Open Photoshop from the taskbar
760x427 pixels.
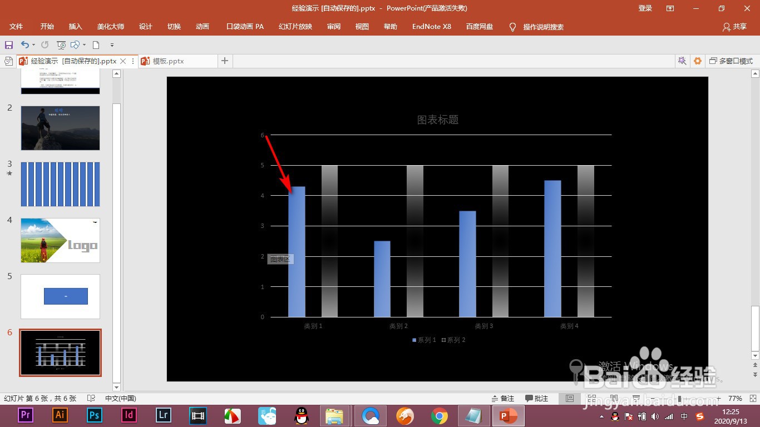pyautogui.click(x=95, y=415)
